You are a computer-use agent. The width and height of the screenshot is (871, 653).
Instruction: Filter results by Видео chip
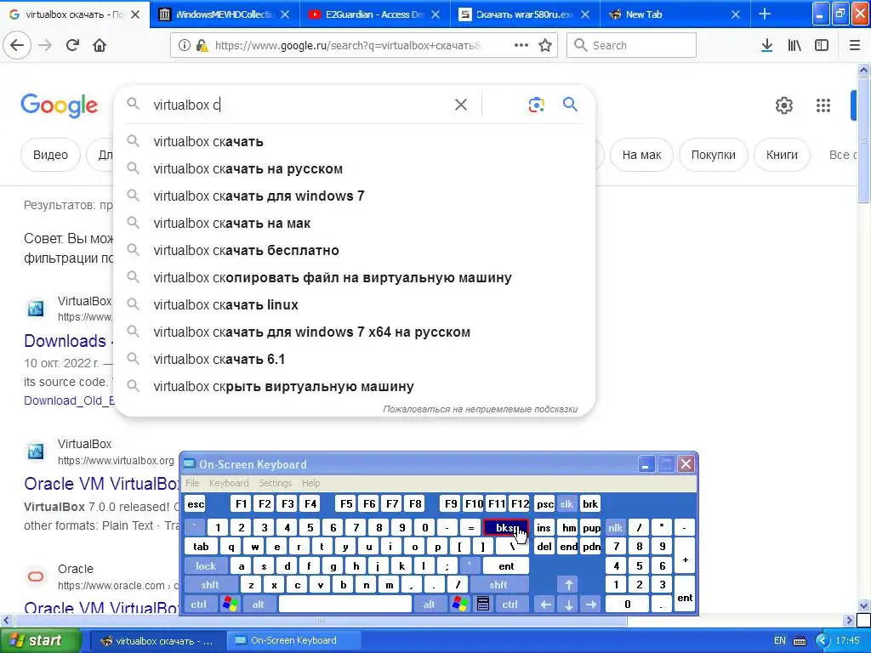pyautogui.click(x=50, y=155)
